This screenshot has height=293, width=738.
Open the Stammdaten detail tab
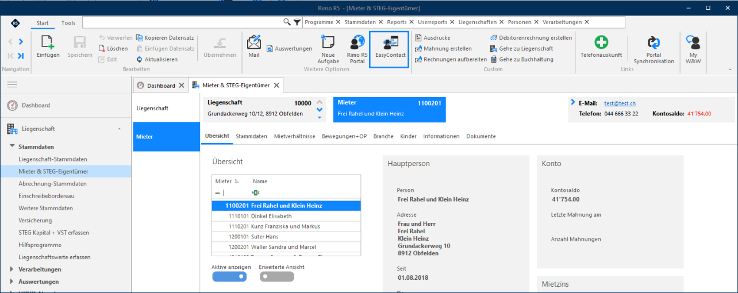(x=251, y=136)
